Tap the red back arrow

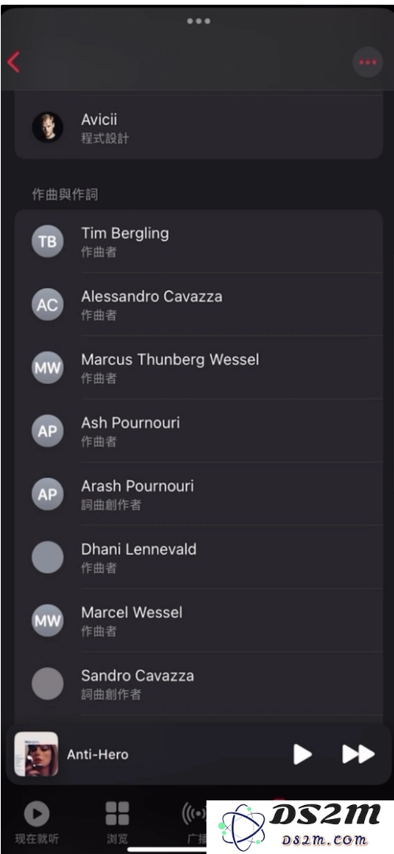(13, 62)
